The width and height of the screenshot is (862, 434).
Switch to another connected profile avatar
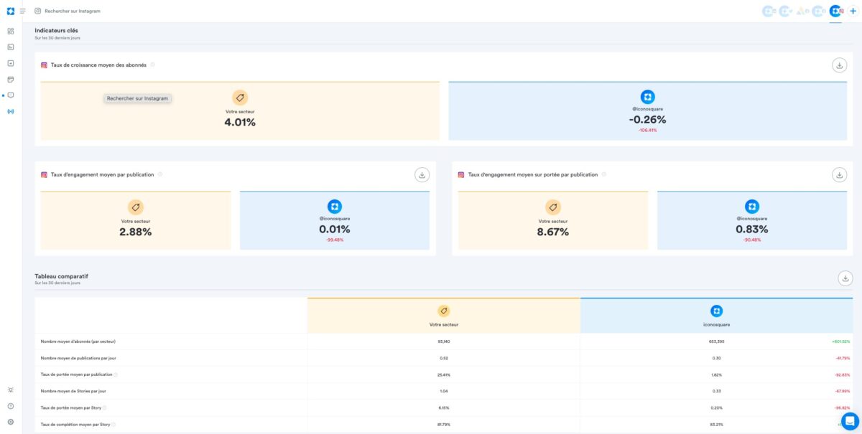point(768,11)
